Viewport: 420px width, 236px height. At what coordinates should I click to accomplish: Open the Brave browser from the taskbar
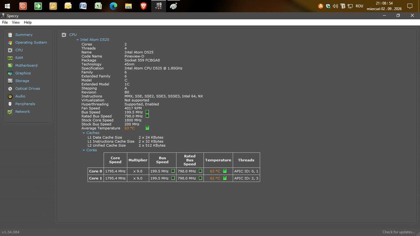click(x=144, y=6)
